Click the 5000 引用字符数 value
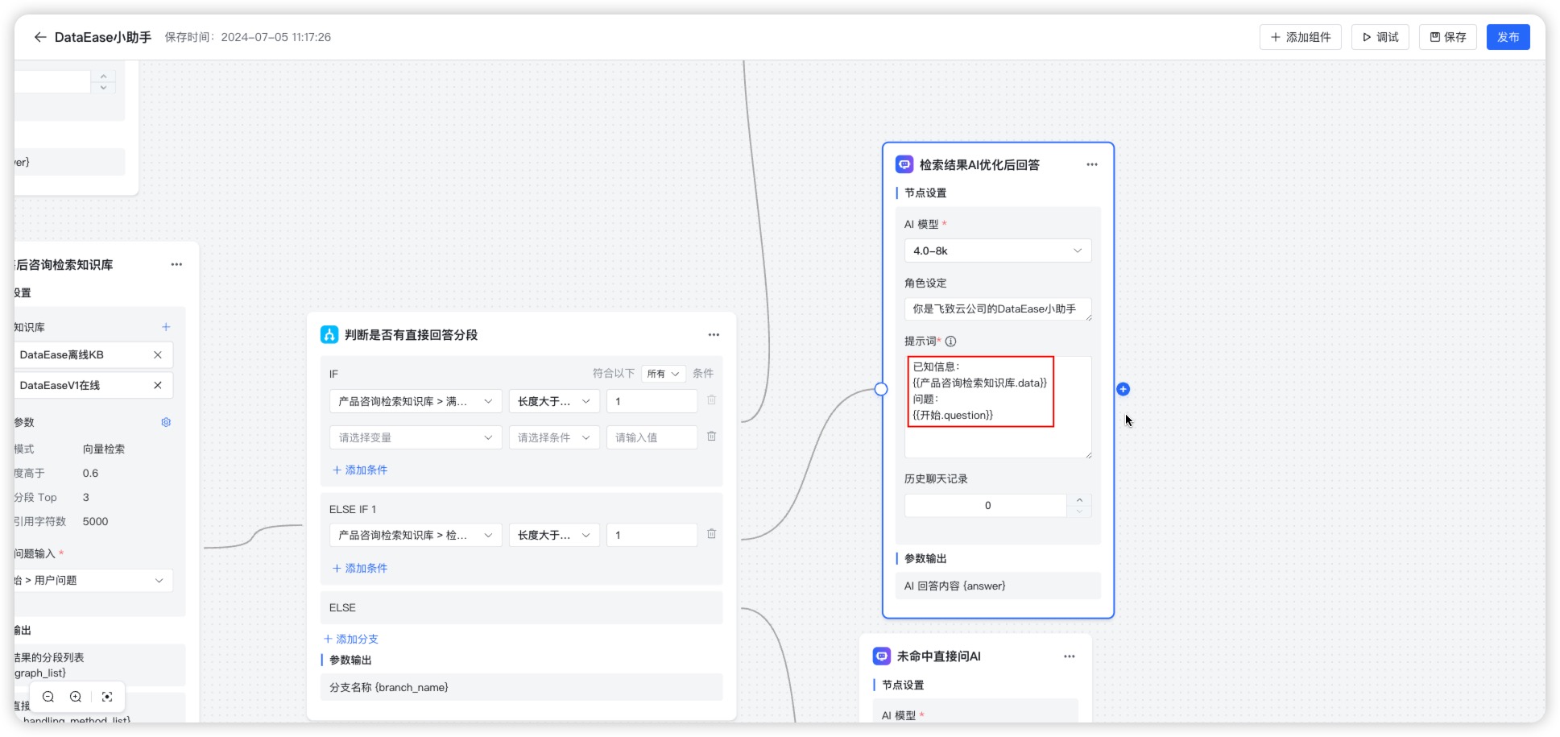 [95, 521]
